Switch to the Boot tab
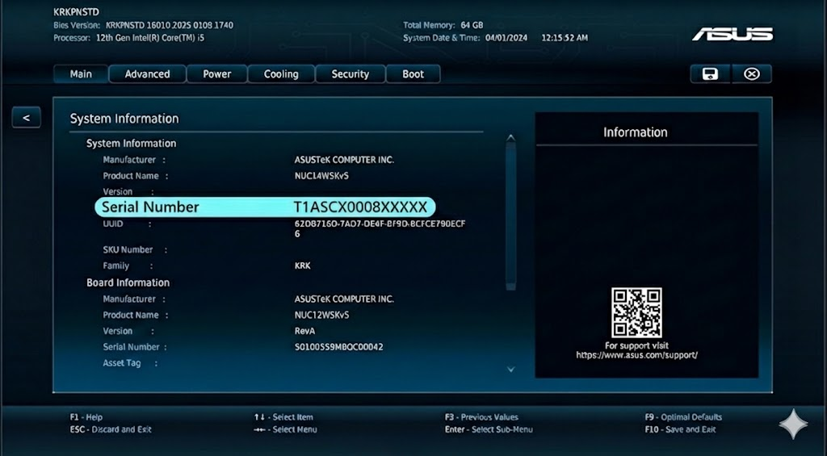 coord(413,74)
